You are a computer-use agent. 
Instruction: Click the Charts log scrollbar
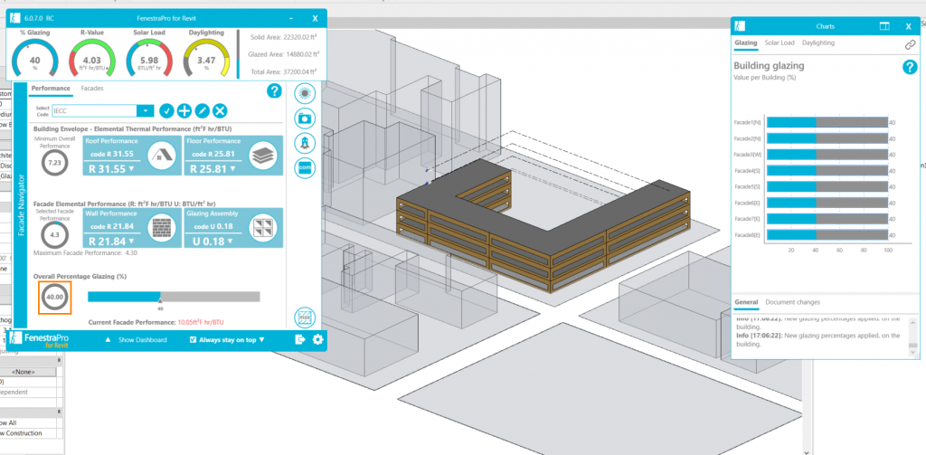tap(913, 336)
